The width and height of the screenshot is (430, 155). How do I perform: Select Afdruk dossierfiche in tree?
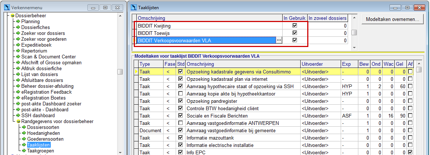click(42, 68)
